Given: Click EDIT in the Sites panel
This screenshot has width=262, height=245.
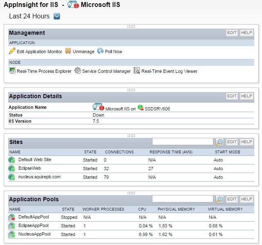Looking at the screenshot, I should (x=232, y=142).
